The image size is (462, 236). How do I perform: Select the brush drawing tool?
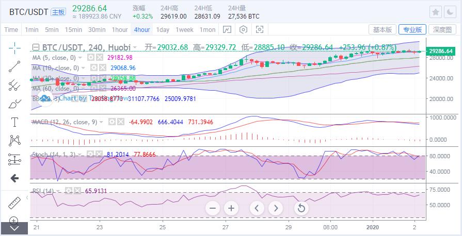pyautogui.click(x=14, y=104)
